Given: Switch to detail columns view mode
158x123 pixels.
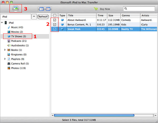Looking at the screenshot, I should 48,9.
